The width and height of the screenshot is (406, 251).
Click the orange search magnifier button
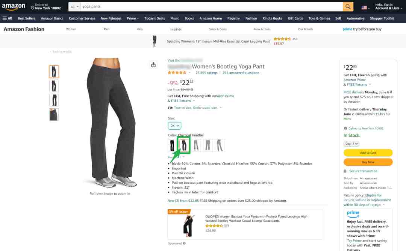click(348, 7)
